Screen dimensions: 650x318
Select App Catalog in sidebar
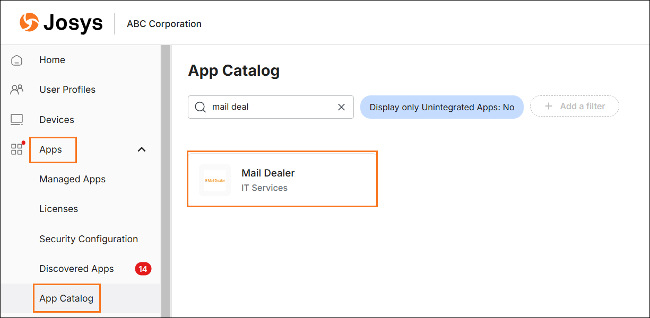(66, 298)
